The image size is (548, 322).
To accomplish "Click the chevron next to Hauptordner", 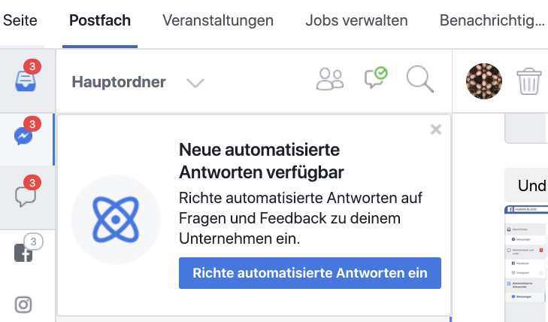I will coord(195,83).
